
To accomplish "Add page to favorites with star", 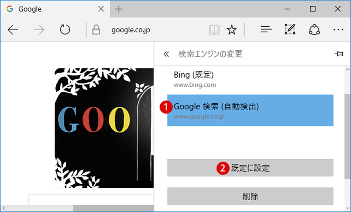I will (x=231, y=30).
